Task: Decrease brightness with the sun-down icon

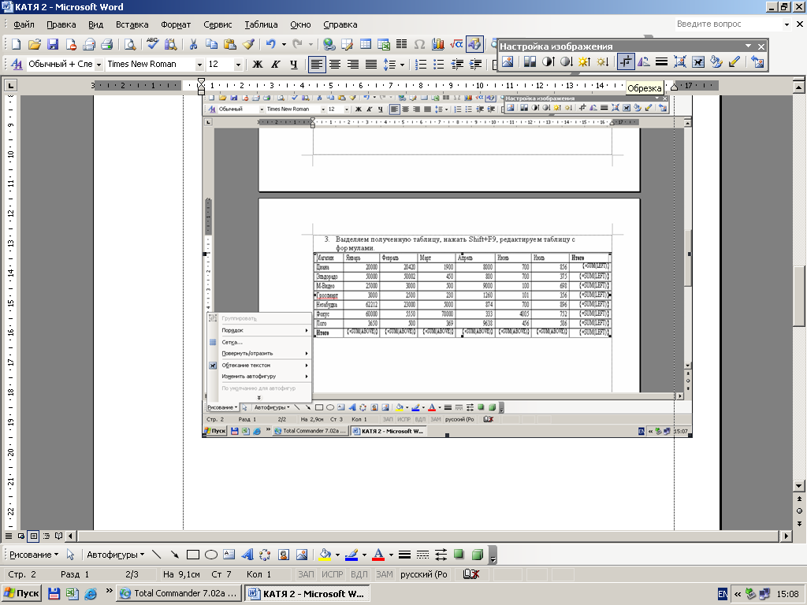Action: (x=603, y=61)
